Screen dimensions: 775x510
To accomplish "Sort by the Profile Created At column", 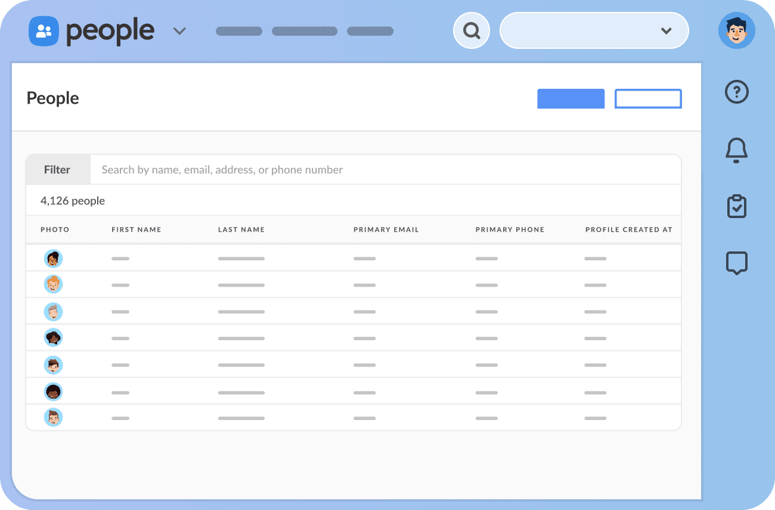I will coord(628,229).
